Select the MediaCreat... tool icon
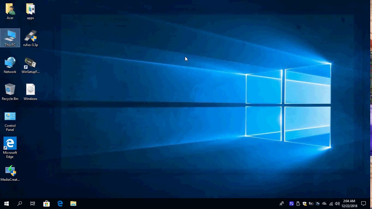The image size is (372, 209). (x=10, y=173)
